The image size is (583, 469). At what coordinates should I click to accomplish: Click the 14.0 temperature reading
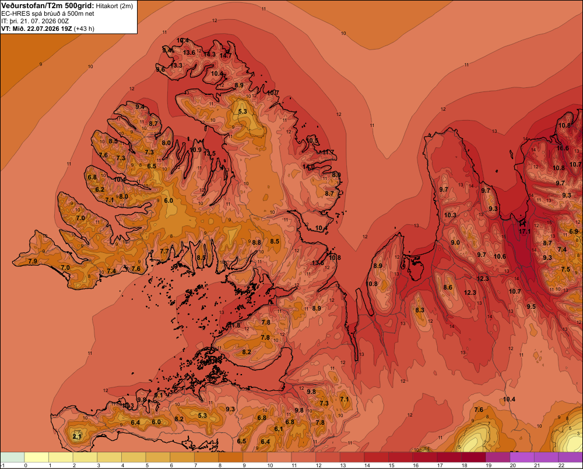[308, 167]
